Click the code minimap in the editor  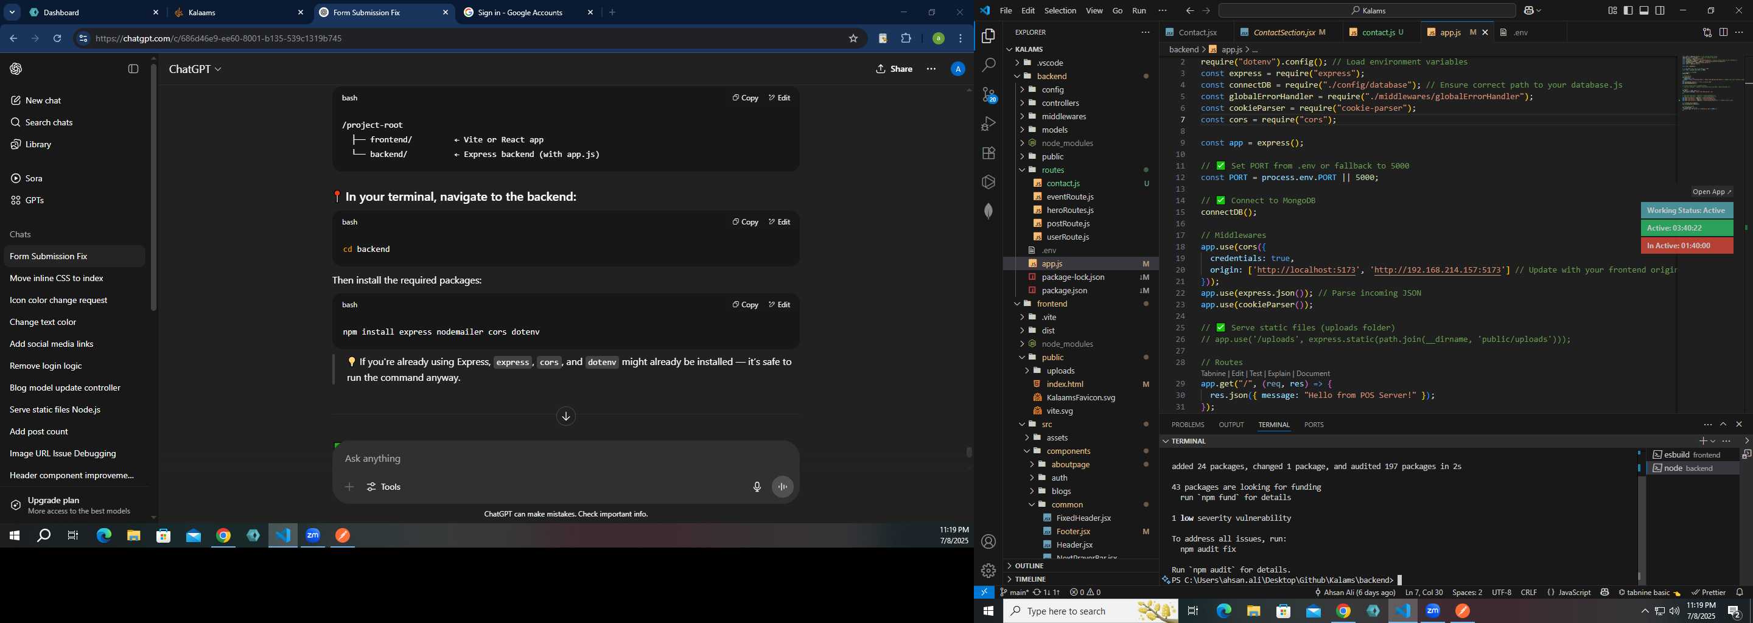(x=1711, y=84)
